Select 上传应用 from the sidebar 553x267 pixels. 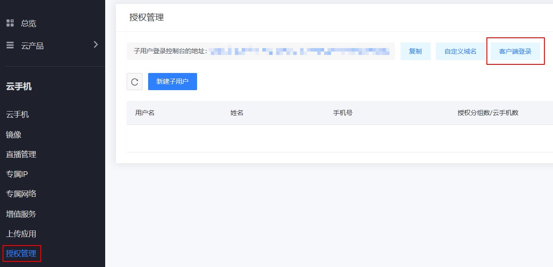tap(21, 234)
